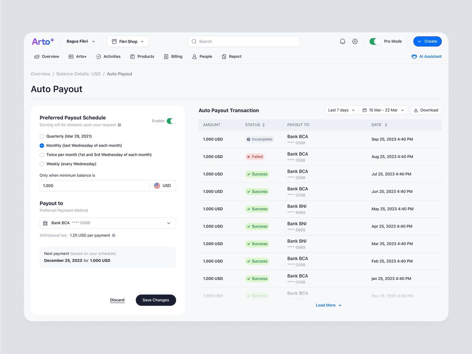Expand the Last 7 days dropdown

(341, 110)
